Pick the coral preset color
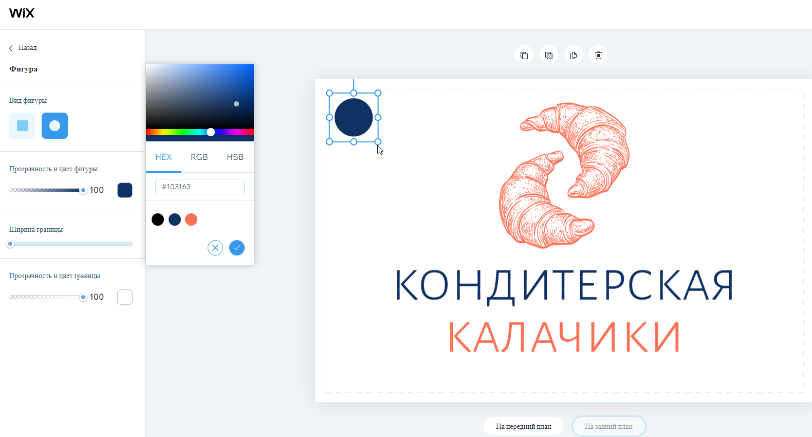812x437 pixels. pos(191,220)
